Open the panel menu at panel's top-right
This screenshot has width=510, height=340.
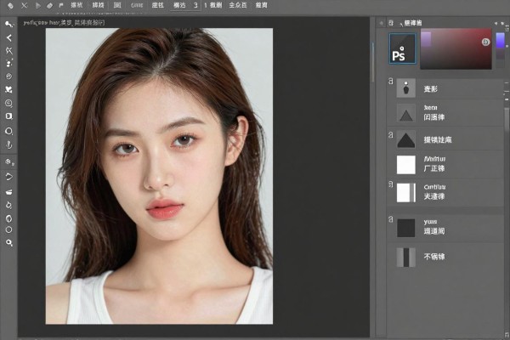tap(502, 24)
